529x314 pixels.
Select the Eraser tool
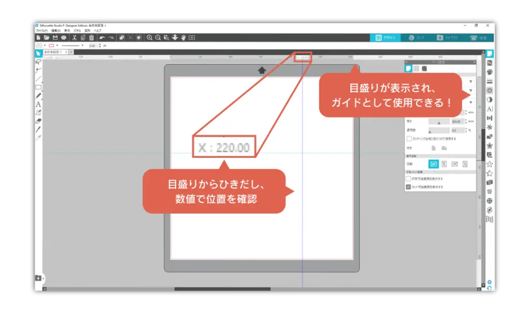coord(38,121)
